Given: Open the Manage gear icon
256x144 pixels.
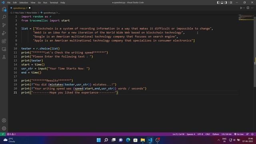Looking at the screenshot, I should [x=4, y=128].
